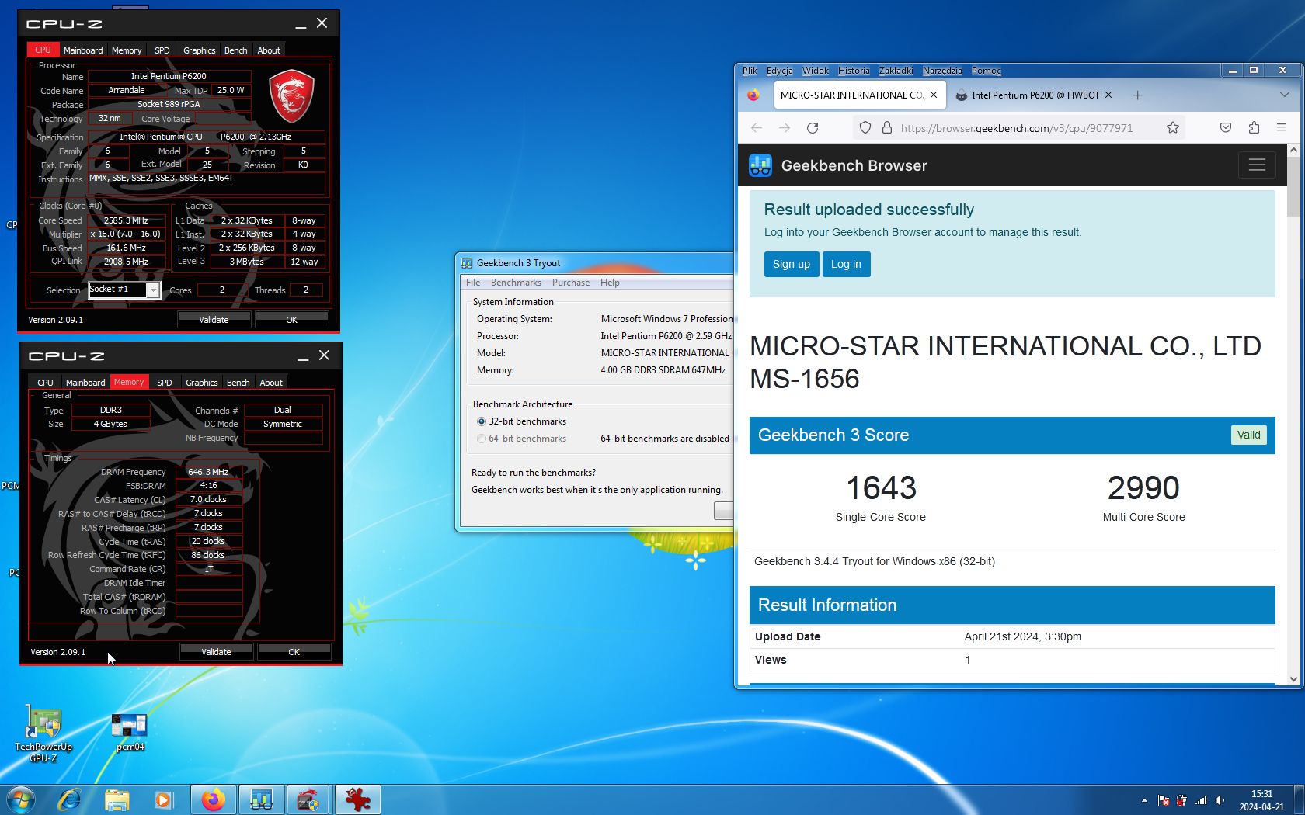Open Windows Explorer folder taskbar icon
The width and height of the screenshot is (1305, 815).
click(x=117, y=799)
